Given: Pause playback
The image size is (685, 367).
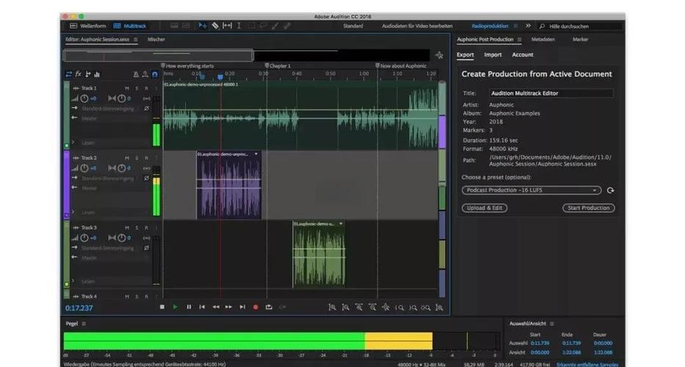Looking at the screenshot, I should coord(189,307).
